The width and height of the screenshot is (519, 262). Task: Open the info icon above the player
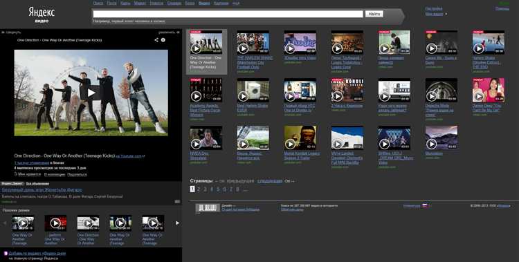(163, 40)
